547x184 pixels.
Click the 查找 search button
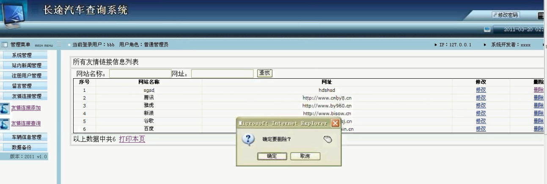point(265,73)
